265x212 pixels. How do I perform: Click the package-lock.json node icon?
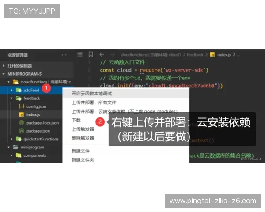pyautogui.click(x=22, y=123)
